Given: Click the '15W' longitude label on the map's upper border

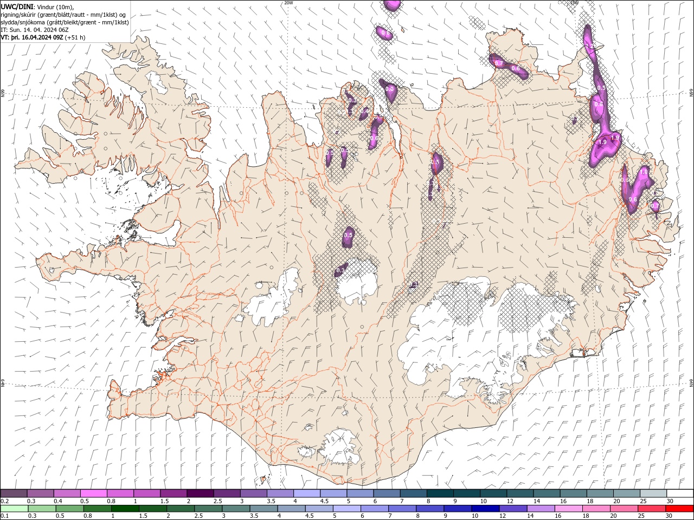Looking at the screenshot, I should pos(575,3).
